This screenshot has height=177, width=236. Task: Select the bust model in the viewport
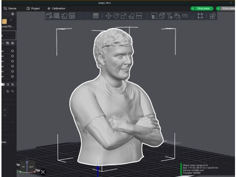coord(115,98)
